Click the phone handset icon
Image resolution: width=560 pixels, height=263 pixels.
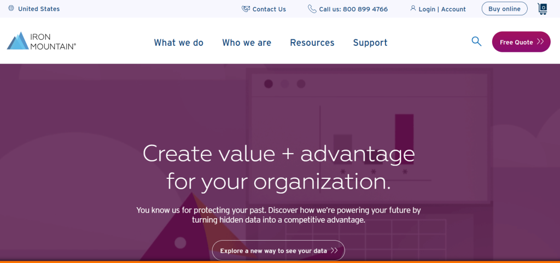pyautogui.click(x=312, y=9)
